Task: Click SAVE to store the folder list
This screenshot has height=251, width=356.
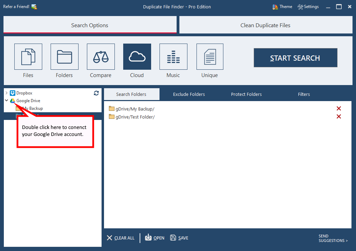Action: click(179, 238)
